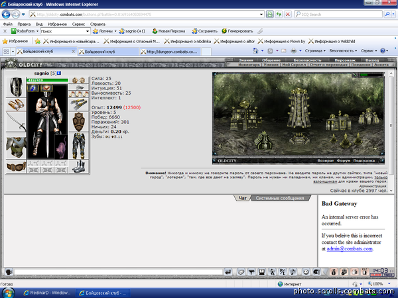Click the blue potion effect icon

click(x=33, y=88)
